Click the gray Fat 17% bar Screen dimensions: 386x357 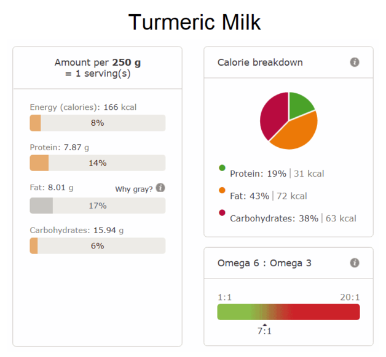point(98,205)
